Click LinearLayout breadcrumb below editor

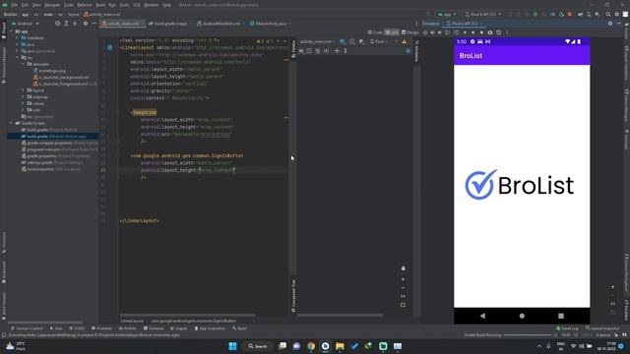tap(132, 322)
